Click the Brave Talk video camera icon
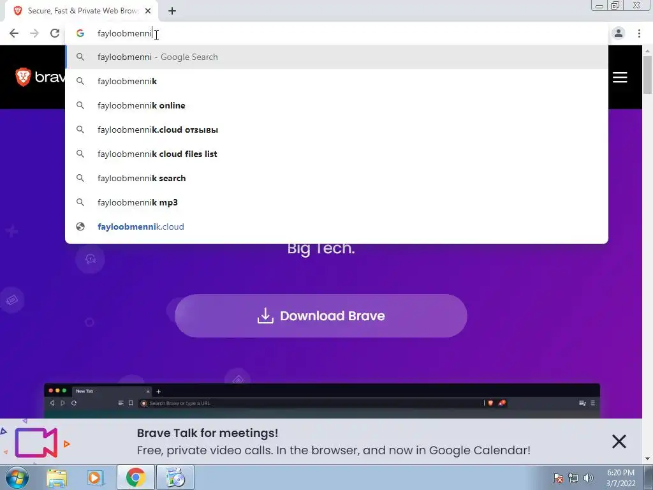The width and height of the screenshot is (653, 490). tap(36, 443)
